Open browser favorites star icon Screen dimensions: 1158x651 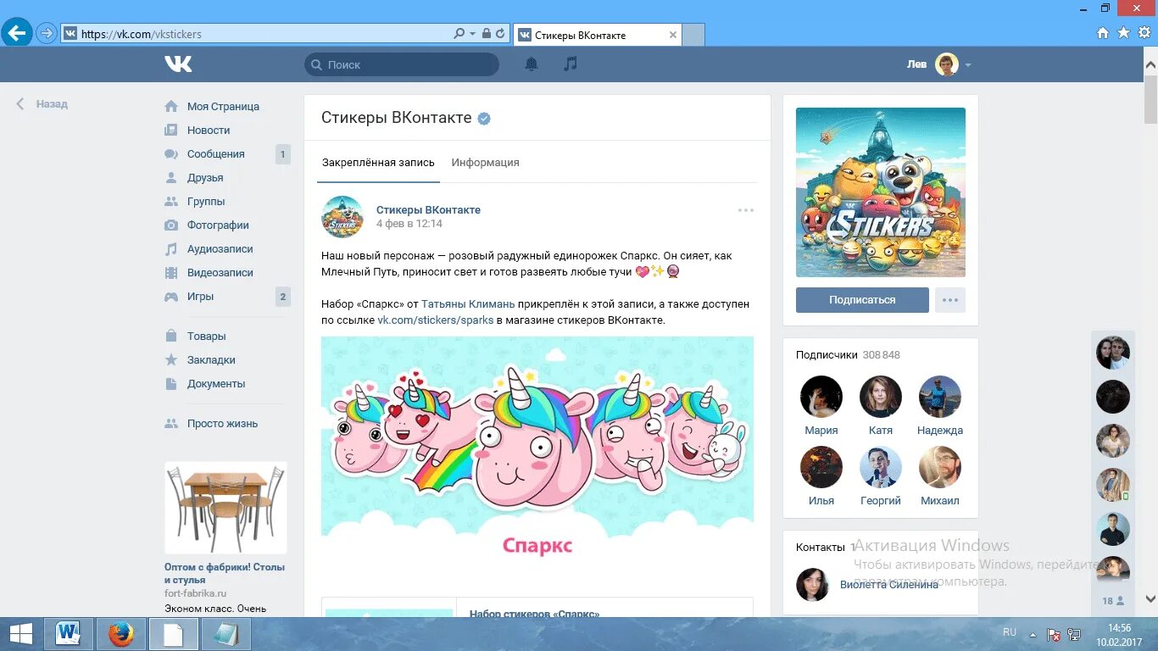[x=1124, y=33]
